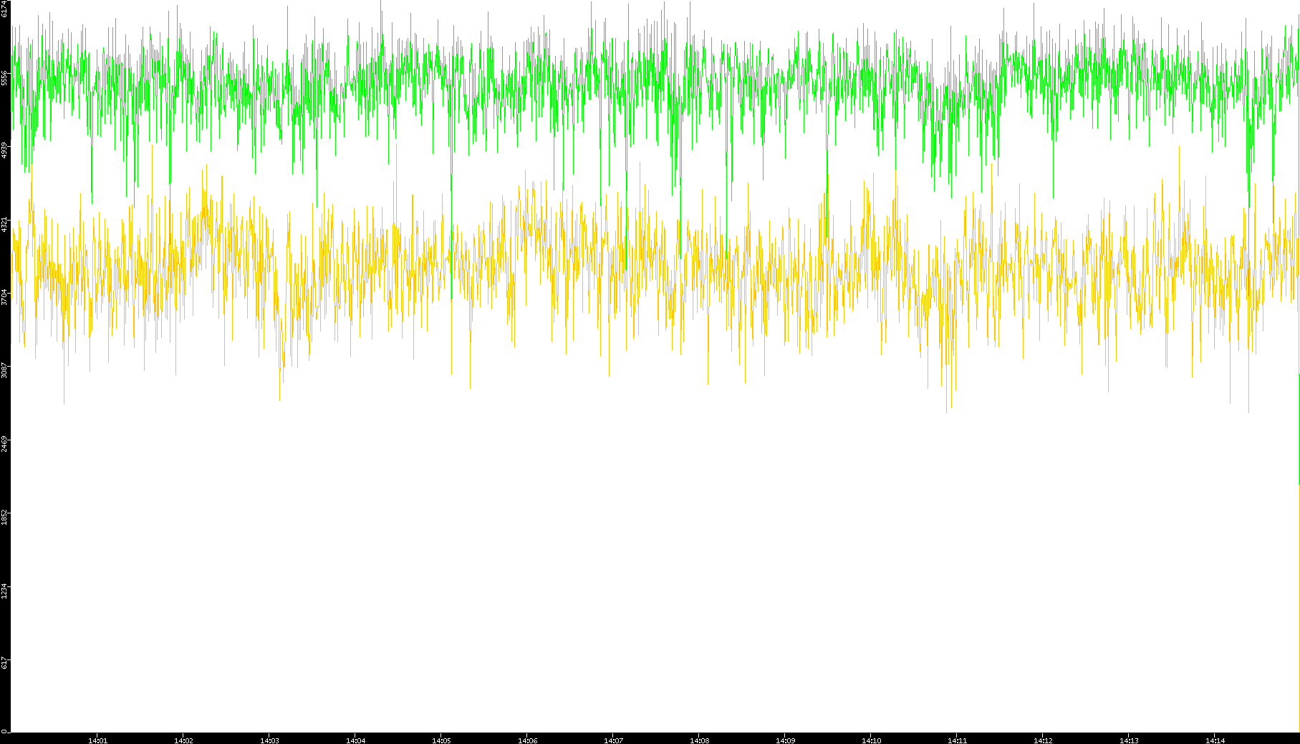Screen dimensions: 1300x744
Task: Select the 1852 y-axis value
Action: point(4,517)
